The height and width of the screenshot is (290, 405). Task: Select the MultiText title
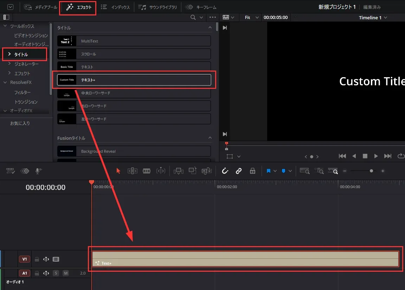134,41
